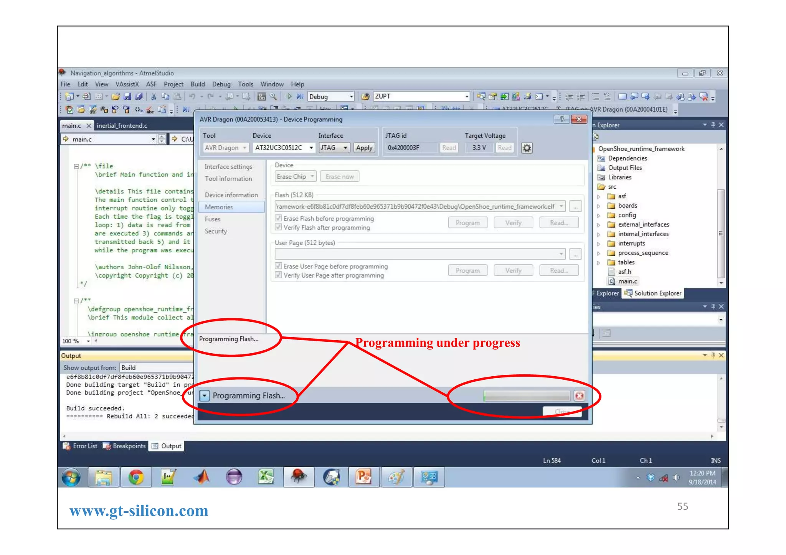Click the Save All icon
The image size is (786, 555).
point(139,97)
